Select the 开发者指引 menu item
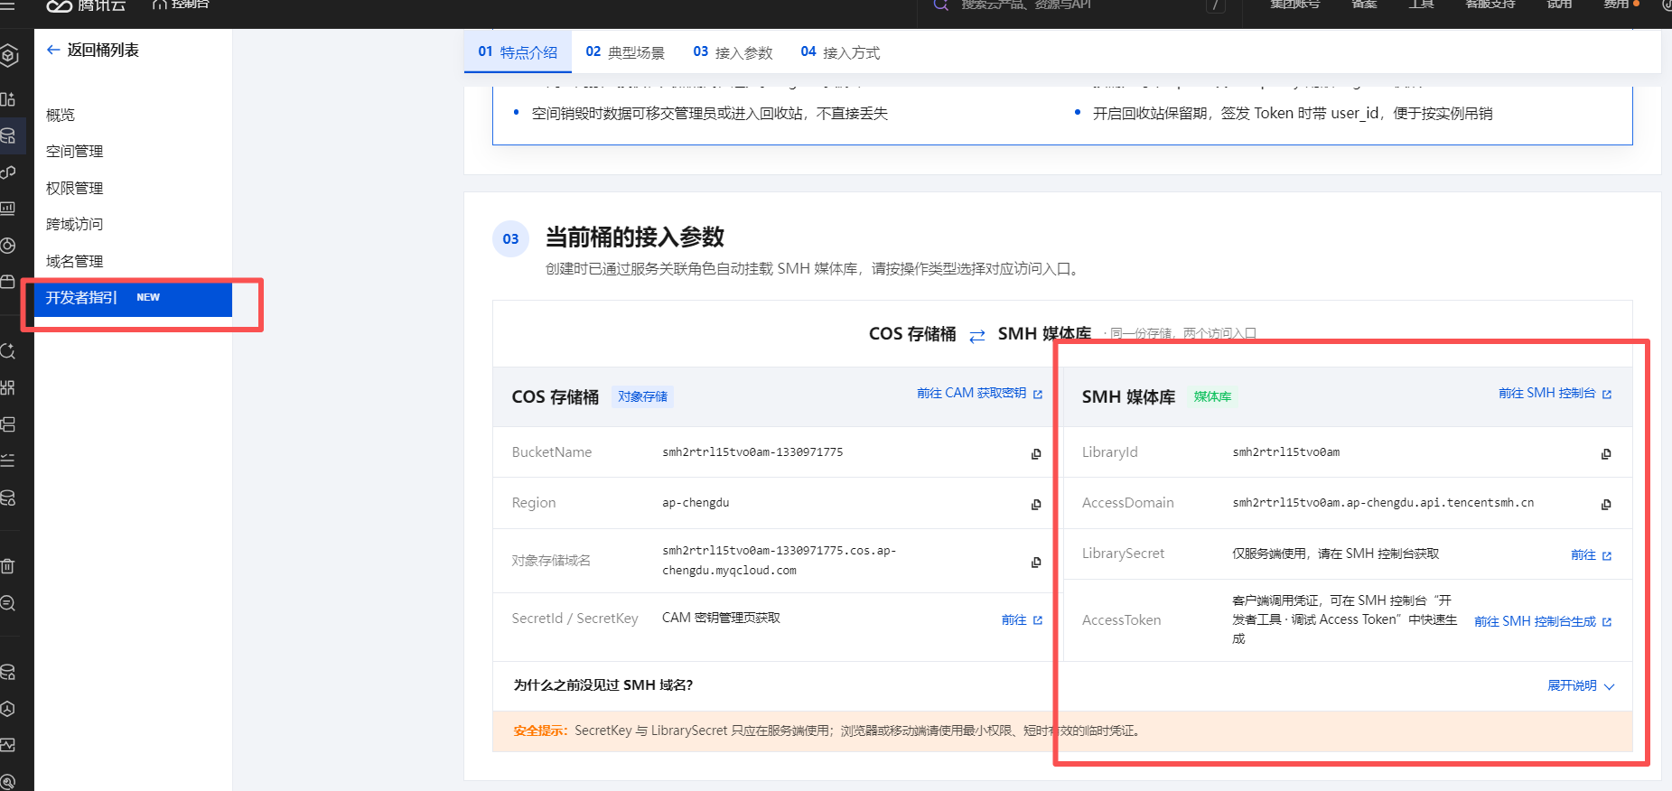The image size is (1672, 791). (x=133, y=298)
